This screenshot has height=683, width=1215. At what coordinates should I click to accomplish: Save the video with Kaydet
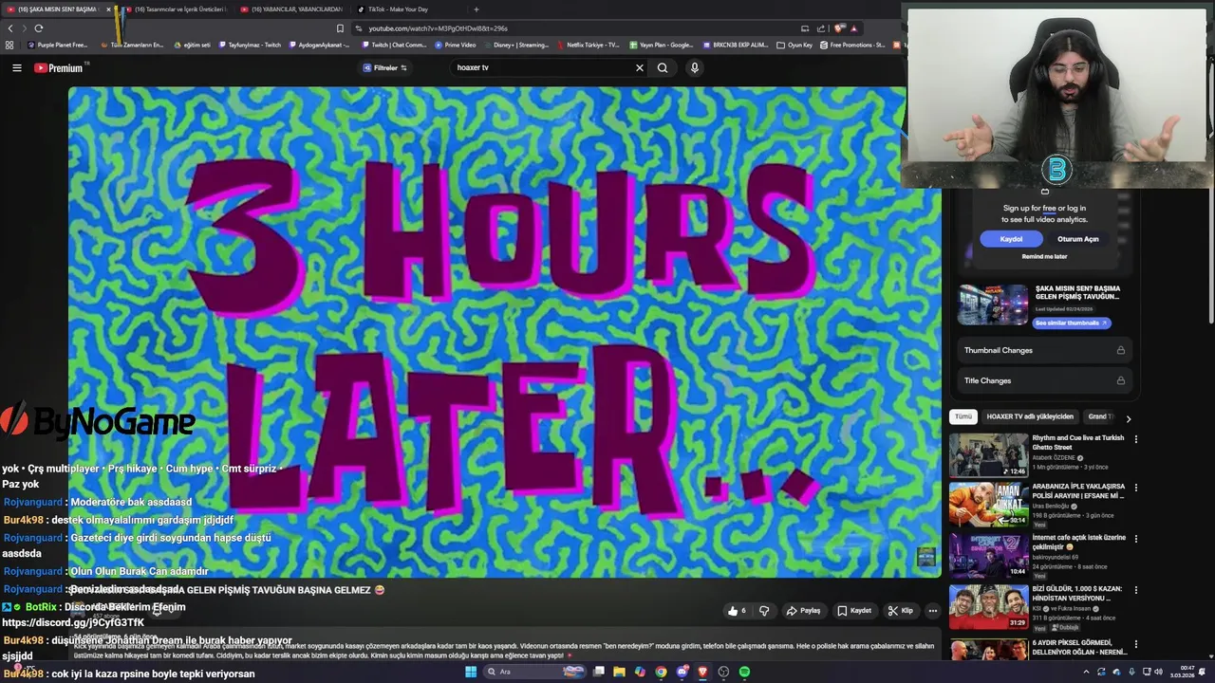[x=854, y=611]
